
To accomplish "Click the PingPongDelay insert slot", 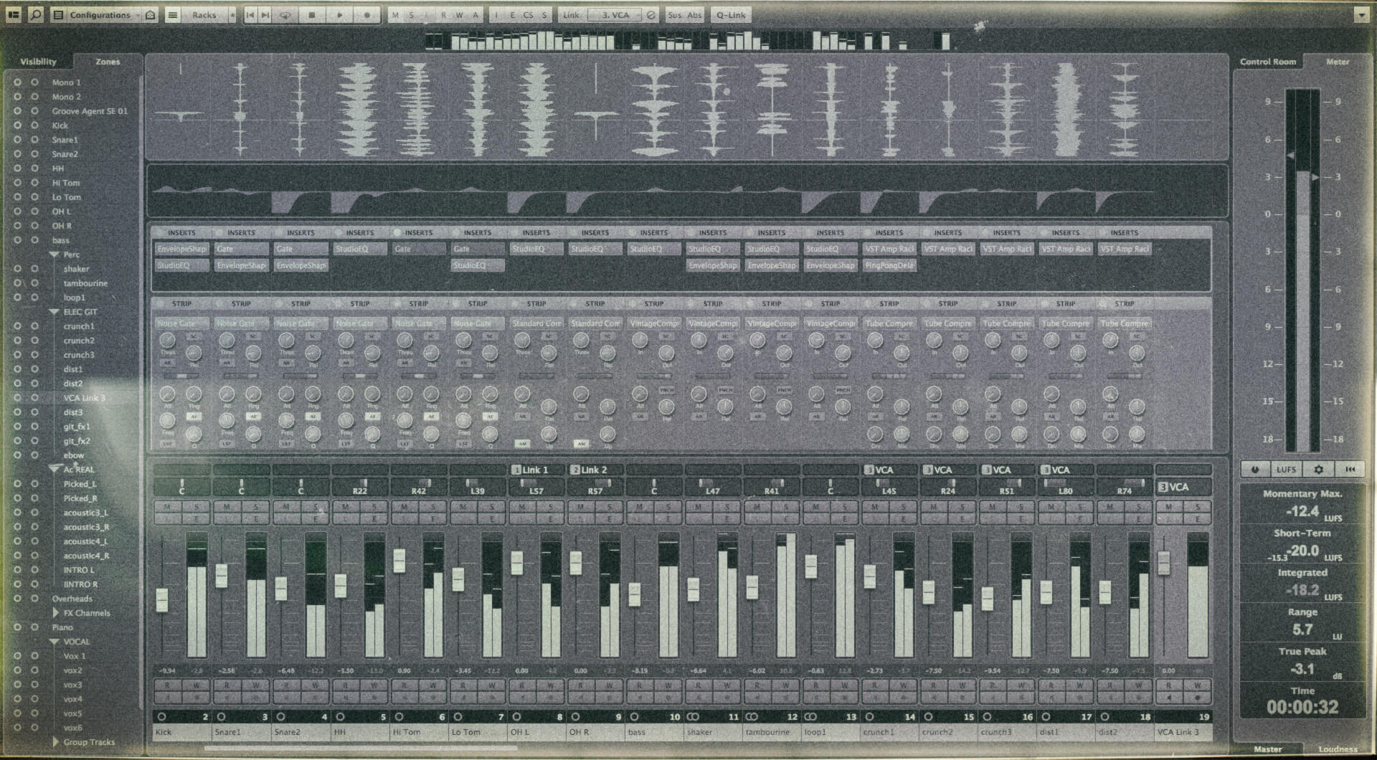I will coord(889,265).
